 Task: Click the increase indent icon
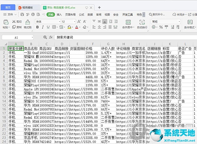116,22
